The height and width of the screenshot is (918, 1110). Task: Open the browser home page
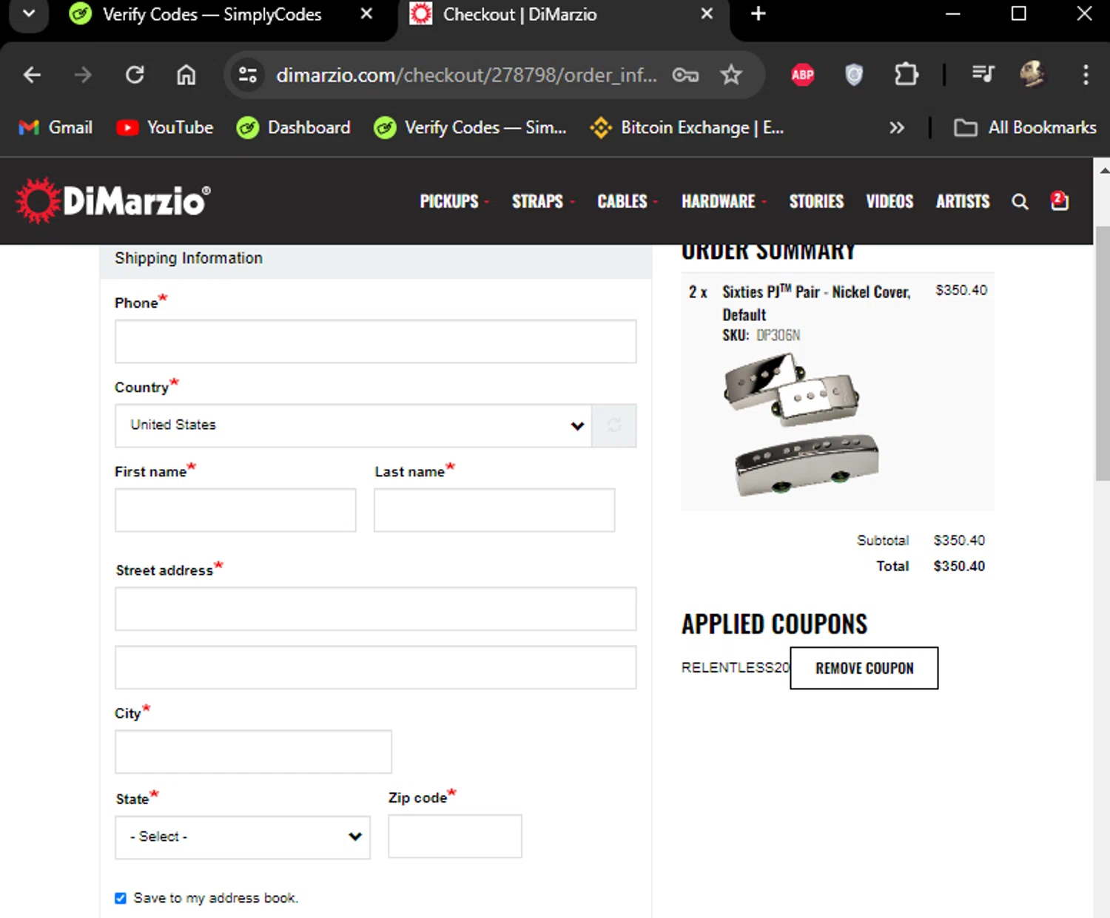point(186,75)
